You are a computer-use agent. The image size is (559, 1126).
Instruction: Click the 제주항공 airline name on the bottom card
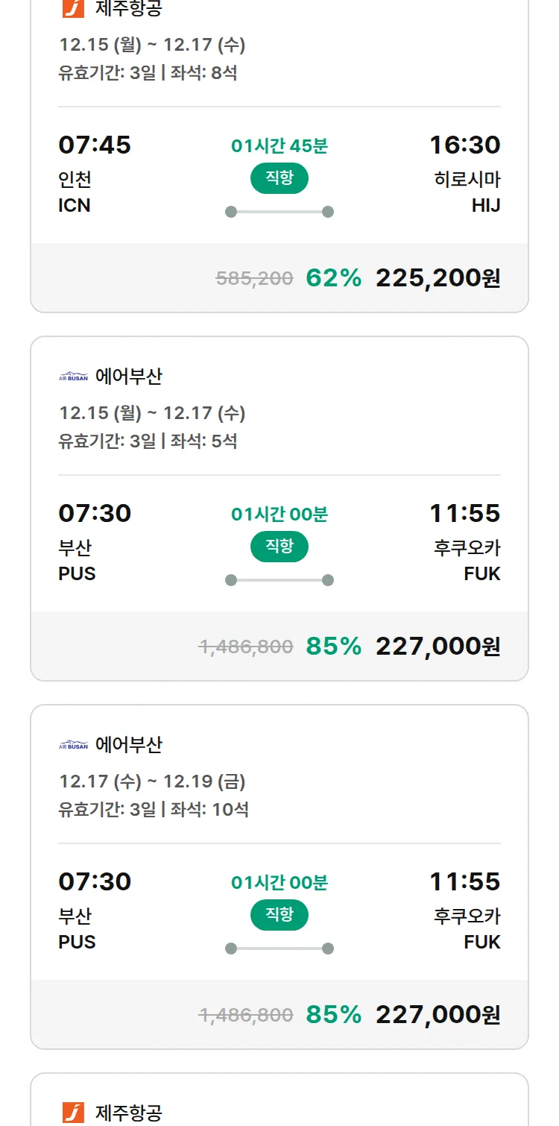(128, 1113)
